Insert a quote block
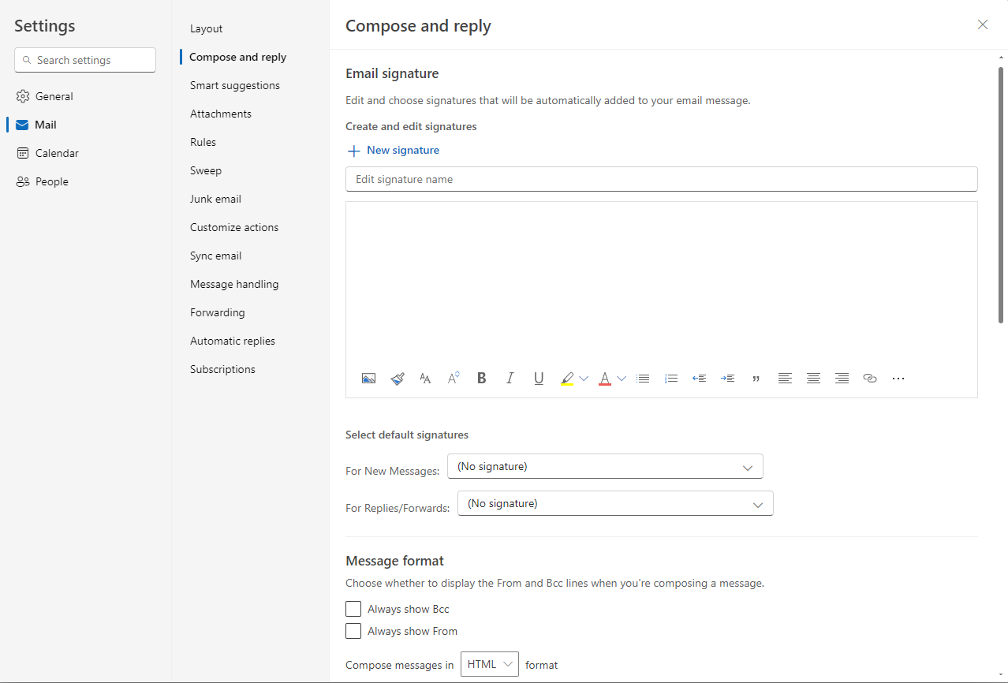The width and height of the screenshot is (1008, 683). point(756,378)
